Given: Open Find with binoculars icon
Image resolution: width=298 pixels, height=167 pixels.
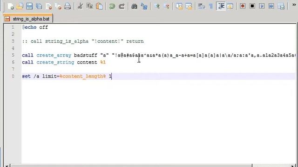Looking at the screenshot, I should pyautogui.click(x=134, y=6).
